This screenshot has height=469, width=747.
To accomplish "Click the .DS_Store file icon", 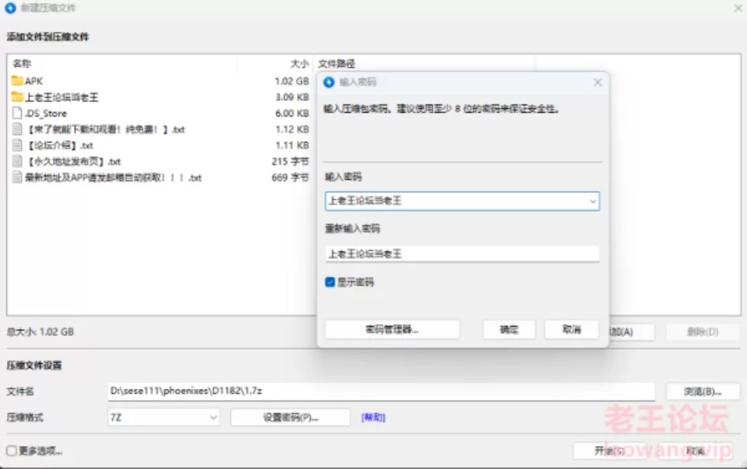I will pyautogui.click(x=17, y=113).
